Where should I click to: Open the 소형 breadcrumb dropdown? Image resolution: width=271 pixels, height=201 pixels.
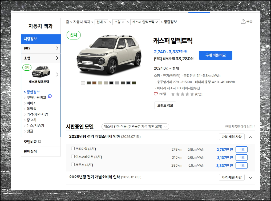coord(119,22)
